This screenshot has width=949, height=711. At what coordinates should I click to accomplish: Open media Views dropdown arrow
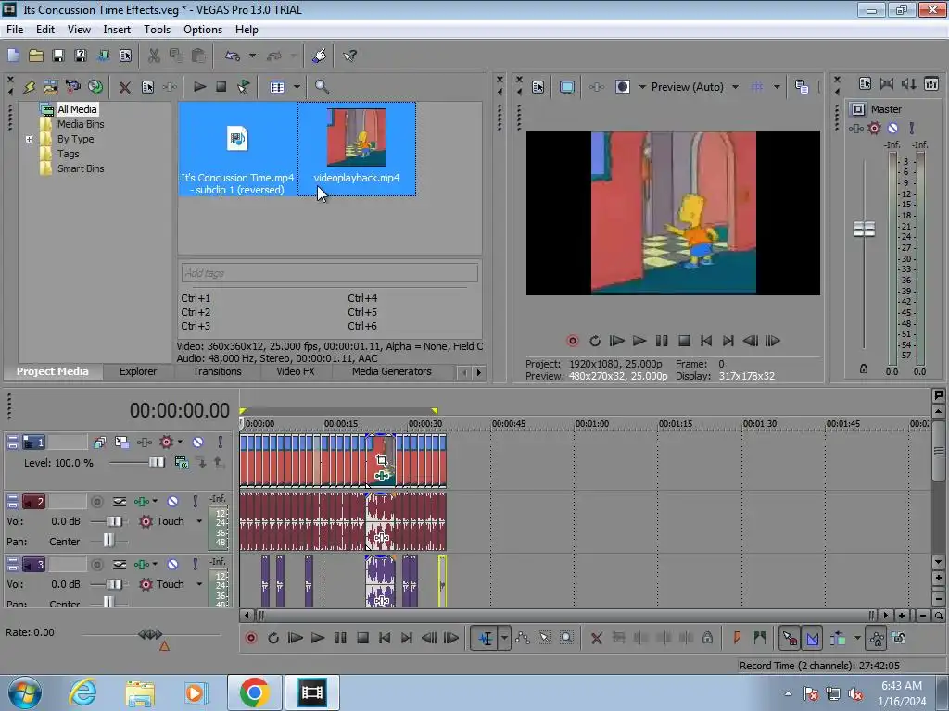point(297,87)
